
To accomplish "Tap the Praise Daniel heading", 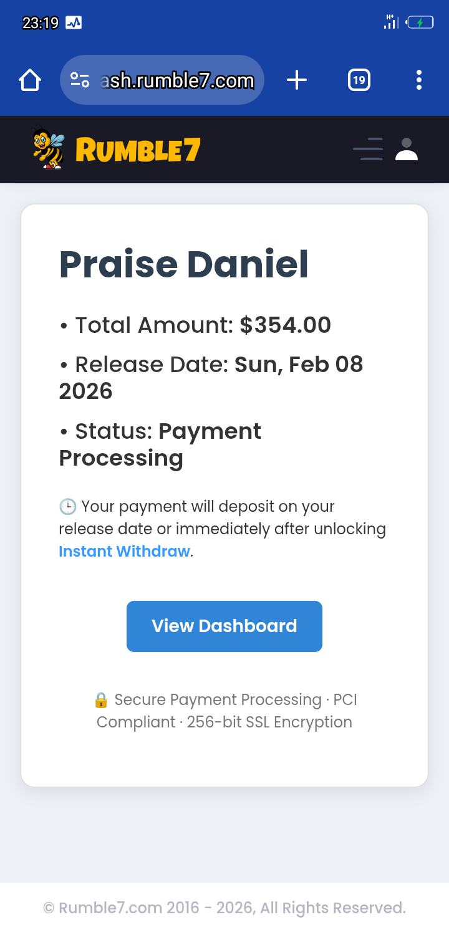I will click(x=184, y=264).
